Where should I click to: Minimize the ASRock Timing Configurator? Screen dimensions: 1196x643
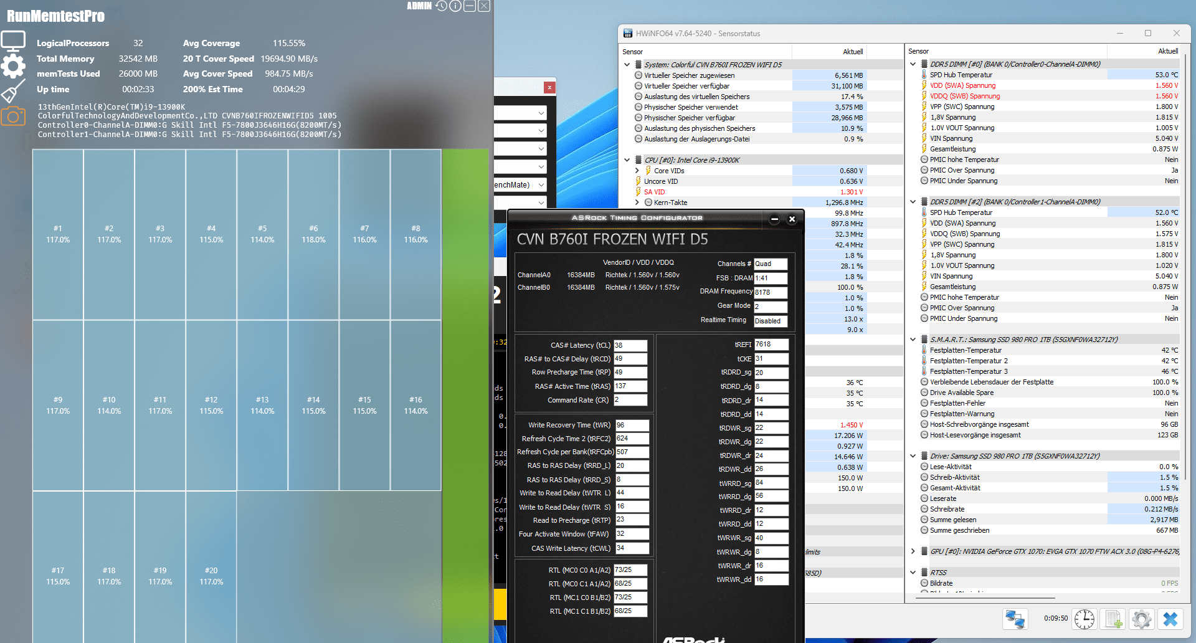(x=774, y=219)
